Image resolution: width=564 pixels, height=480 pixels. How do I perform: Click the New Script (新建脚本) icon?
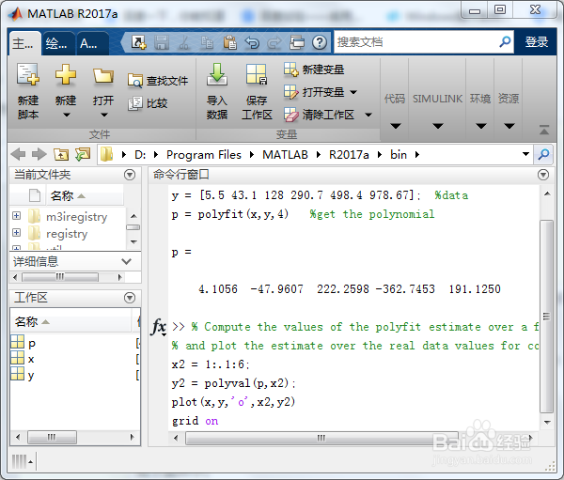[28, 75]
